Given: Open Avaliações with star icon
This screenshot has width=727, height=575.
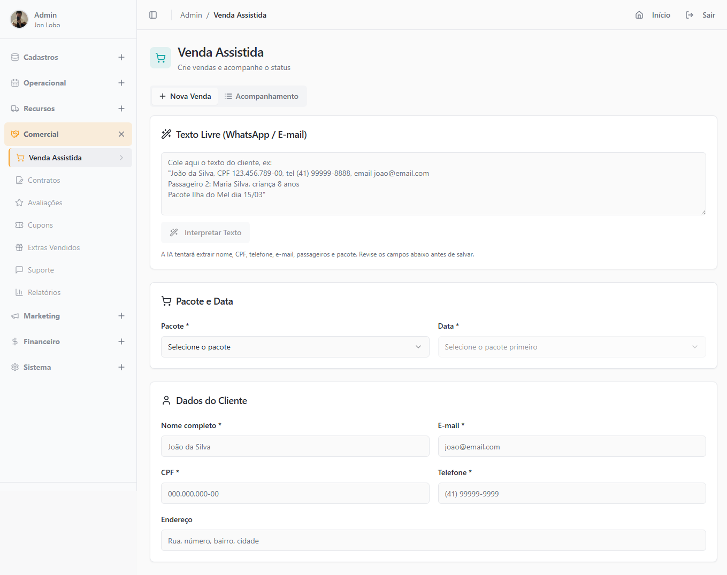Looking at the screenshot, I should point(45,203).
